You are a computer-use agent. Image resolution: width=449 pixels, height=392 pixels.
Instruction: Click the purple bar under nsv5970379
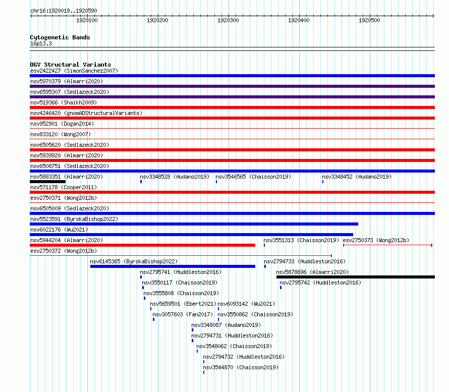232,86
